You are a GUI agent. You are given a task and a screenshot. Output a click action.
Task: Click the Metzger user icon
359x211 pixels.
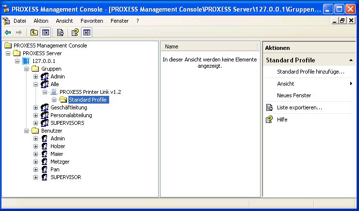click(x=45, y=162)
